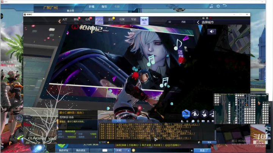Viewport: 273px width, 153px height.
Task: Click the emoji icon in inner chat bar
Action: (108, 142)
